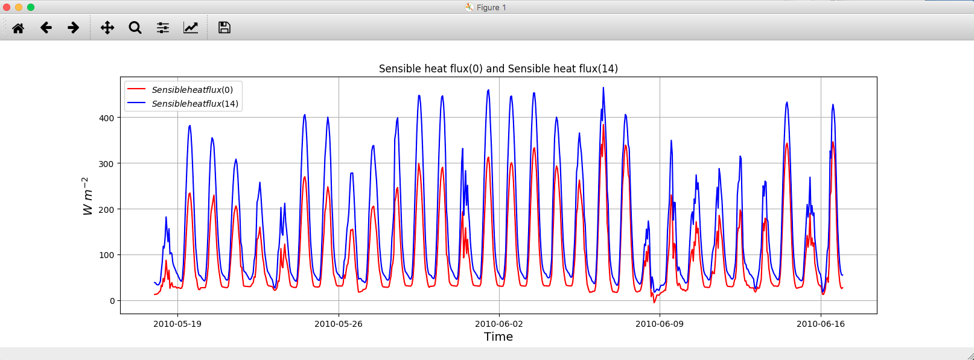This screenshot has height=360, width=974.
Task: Click the Sensibleheatflux(0) legend label
Action: (x=193, y=90)
